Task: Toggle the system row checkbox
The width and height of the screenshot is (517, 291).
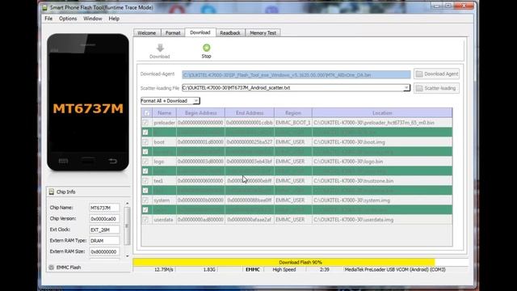Action: click(x=145, y=200)
